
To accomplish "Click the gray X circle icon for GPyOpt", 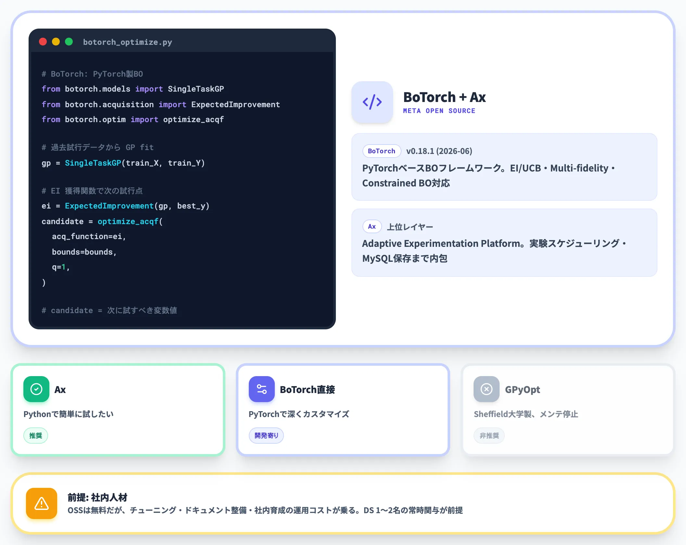I will pos(487,389).
